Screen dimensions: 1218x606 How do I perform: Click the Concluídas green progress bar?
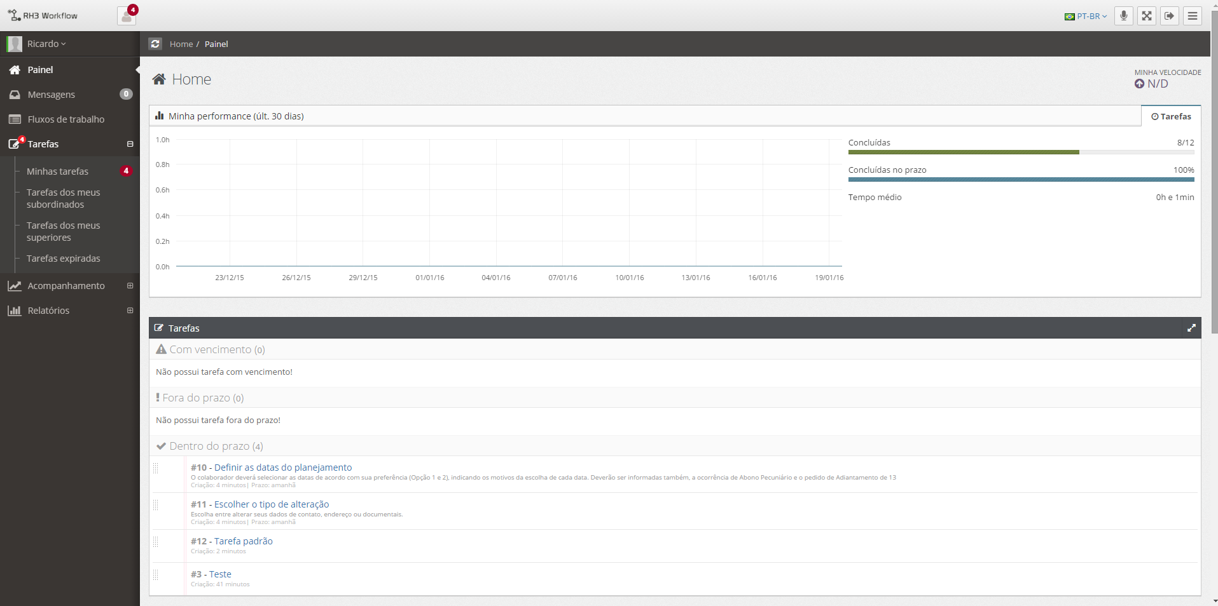coord(963,152)
